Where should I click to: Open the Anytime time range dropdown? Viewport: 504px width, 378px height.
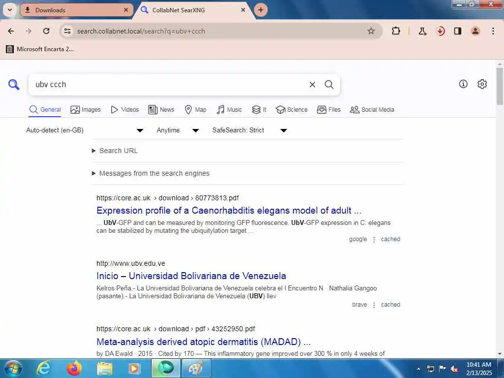tap(178, 130)
